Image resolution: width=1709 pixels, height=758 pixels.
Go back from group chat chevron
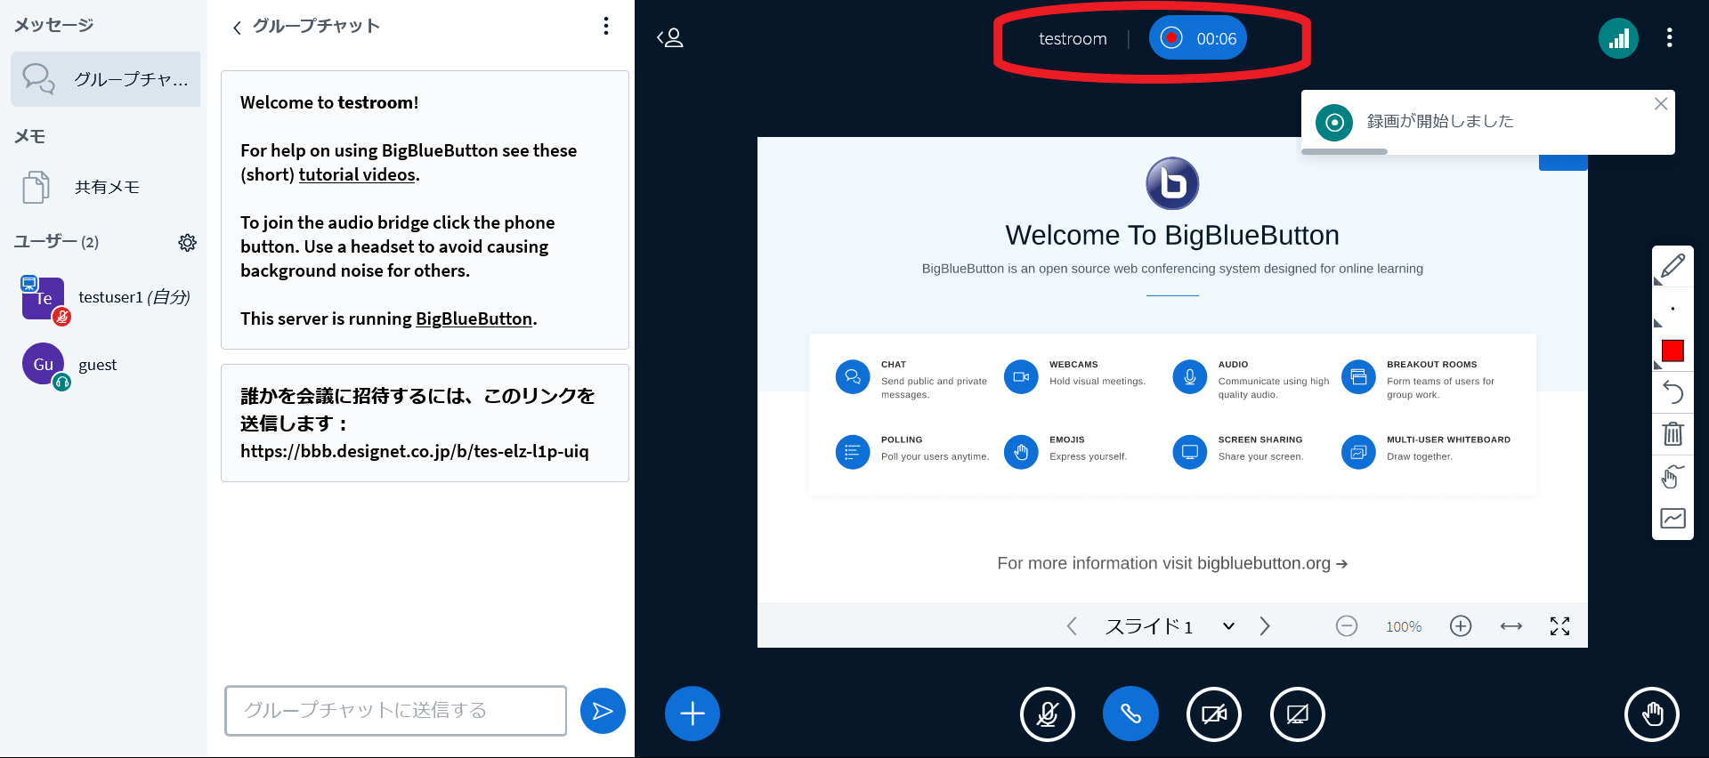[x=237, y=28]
